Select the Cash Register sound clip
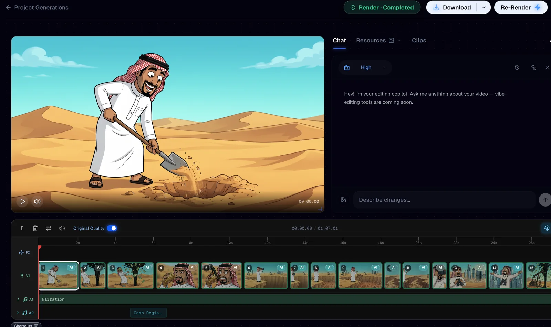Image resolution: width=551 pixels, height=327 pixels. 148,313
